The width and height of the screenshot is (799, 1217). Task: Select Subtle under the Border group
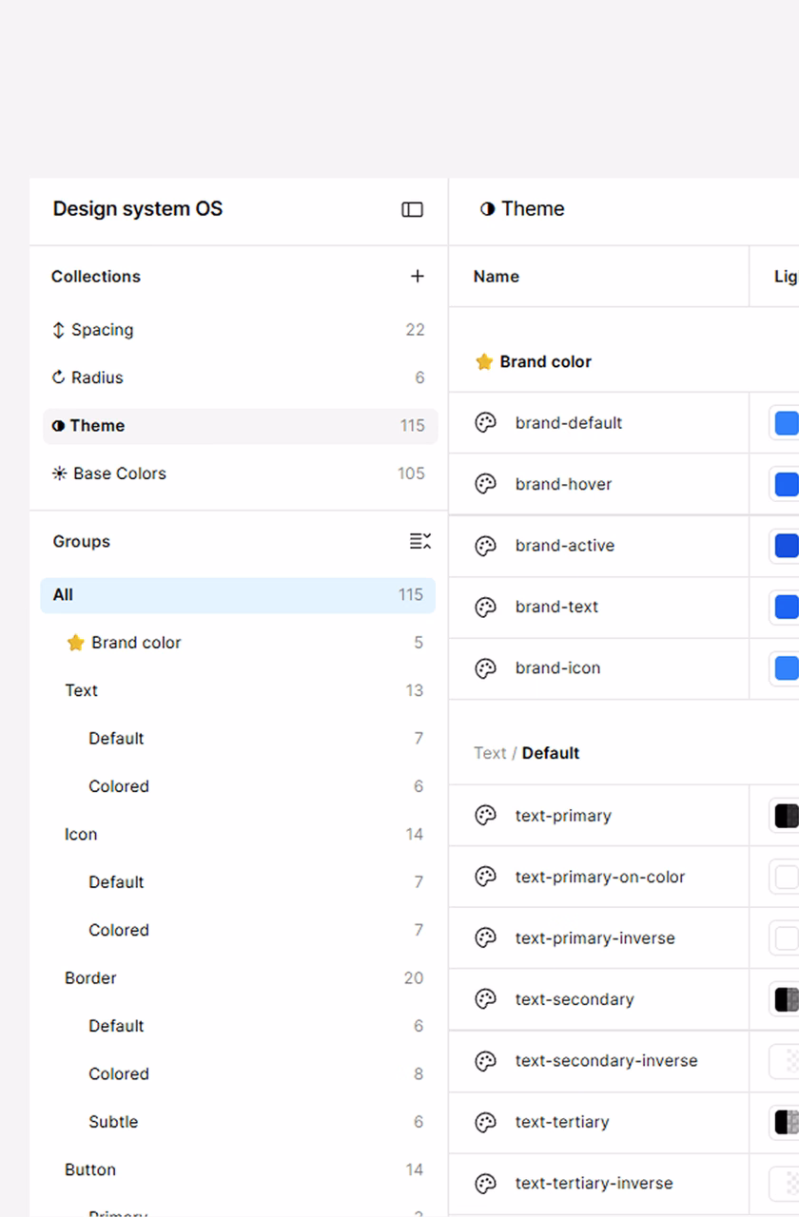pyautogui.click(x=238, y=1122)
